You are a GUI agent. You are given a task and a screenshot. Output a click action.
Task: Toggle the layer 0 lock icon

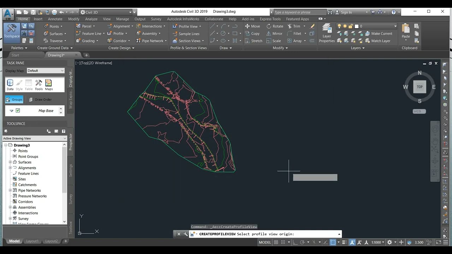pyautogui.click(x=351, y=26)
